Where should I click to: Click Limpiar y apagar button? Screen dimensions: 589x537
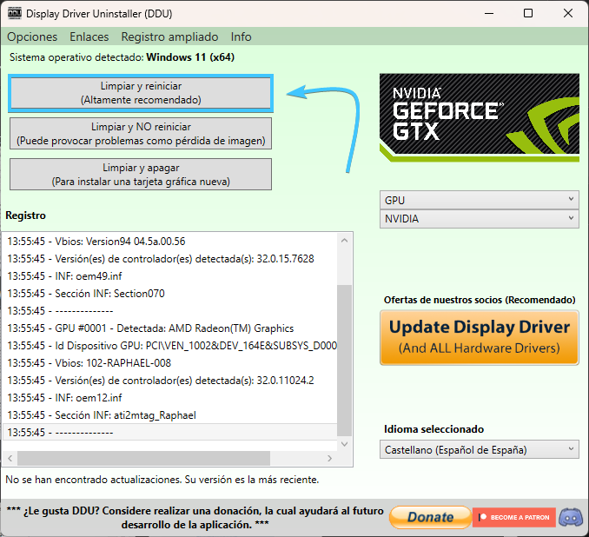[x=141, y=175]
